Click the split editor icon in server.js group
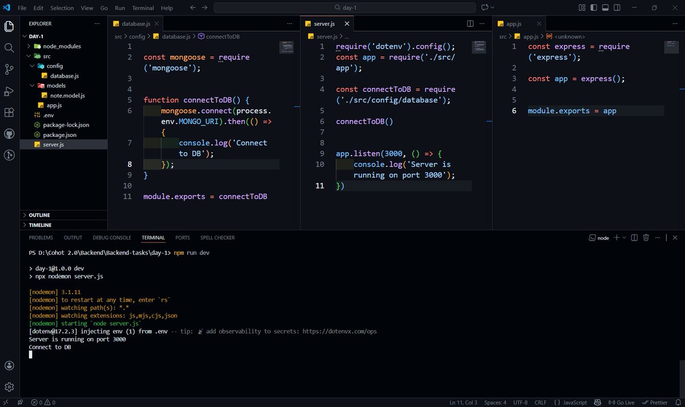Image resolution: width=685 pixels, height=407 pixels. click(x=470, y=24)
